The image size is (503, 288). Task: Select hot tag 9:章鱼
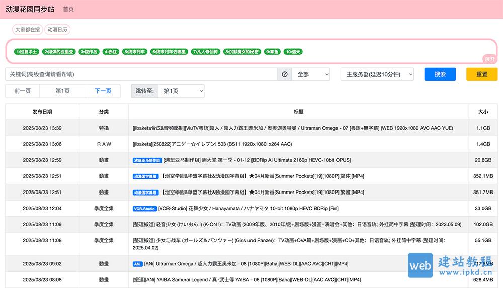[272, 52]
